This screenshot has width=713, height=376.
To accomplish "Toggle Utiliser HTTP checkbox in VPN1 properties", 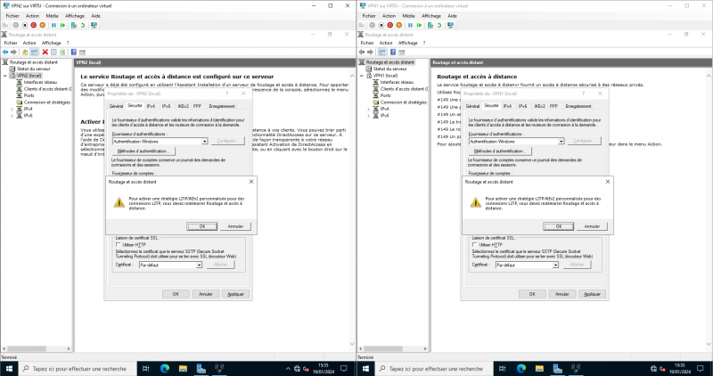I will click(475, 245).
